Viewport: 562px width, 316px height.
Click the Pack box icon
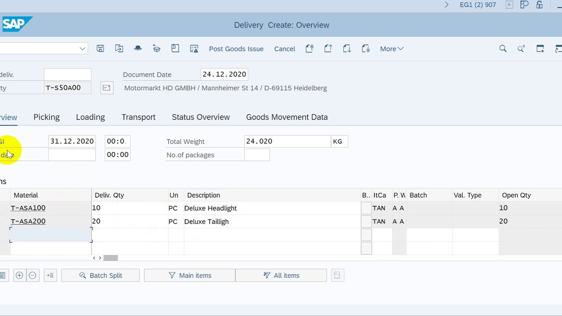click(x=157, y=49)
